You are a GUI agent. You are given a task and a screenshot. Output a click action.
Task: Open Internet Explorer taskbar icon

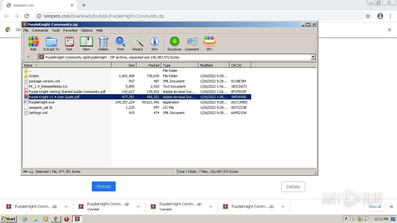tap(25, 219)
